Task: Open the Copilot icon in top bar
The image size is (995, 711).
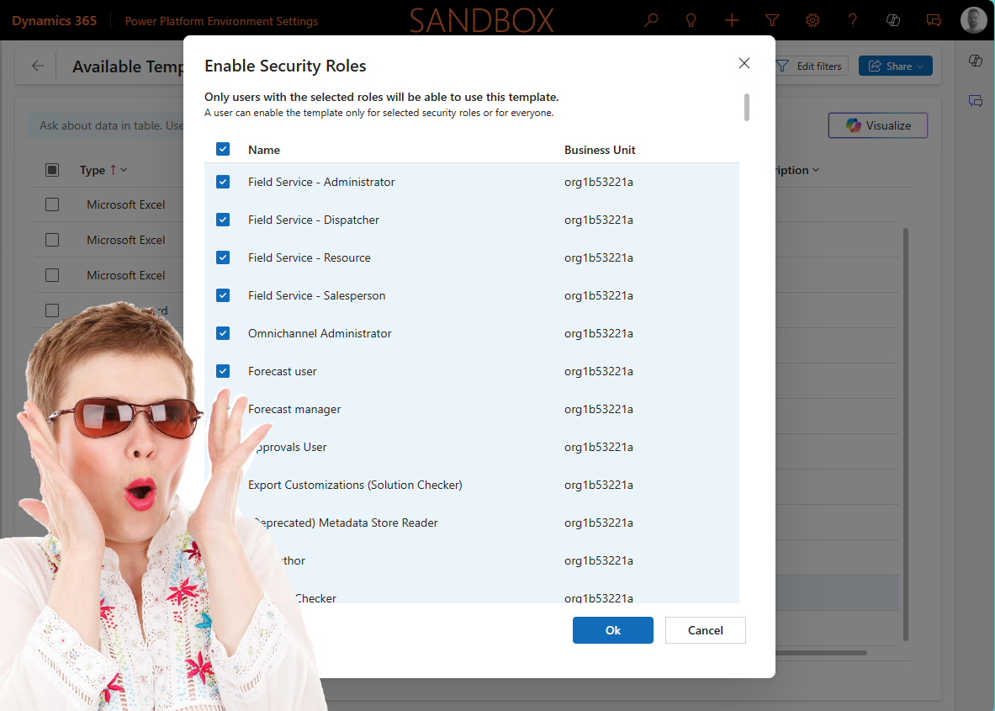Action: (893, 20)
